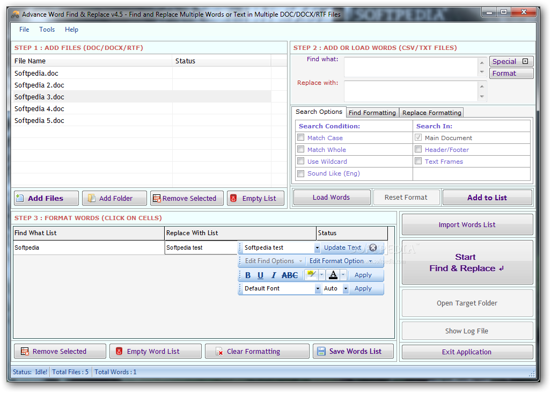This screenshot has height=393, width=551.
Task: Select Softpedia 4.doc in file list
Action: pyautogui.click(x=141, y=108)
